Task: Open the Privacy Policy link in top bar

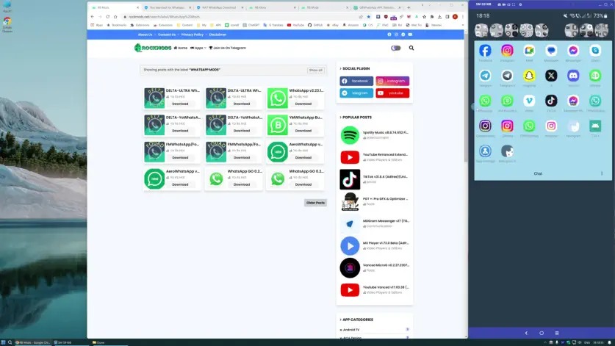Action: coord(192,35)
